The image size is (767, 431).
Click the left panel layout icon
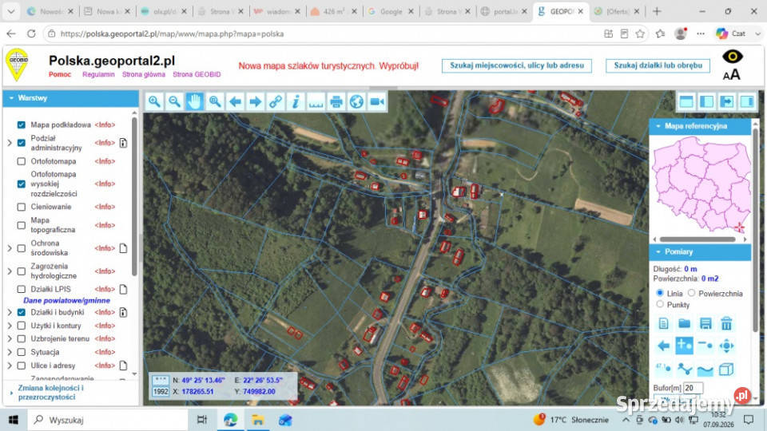pyautogui.click(x=706, y=101)
